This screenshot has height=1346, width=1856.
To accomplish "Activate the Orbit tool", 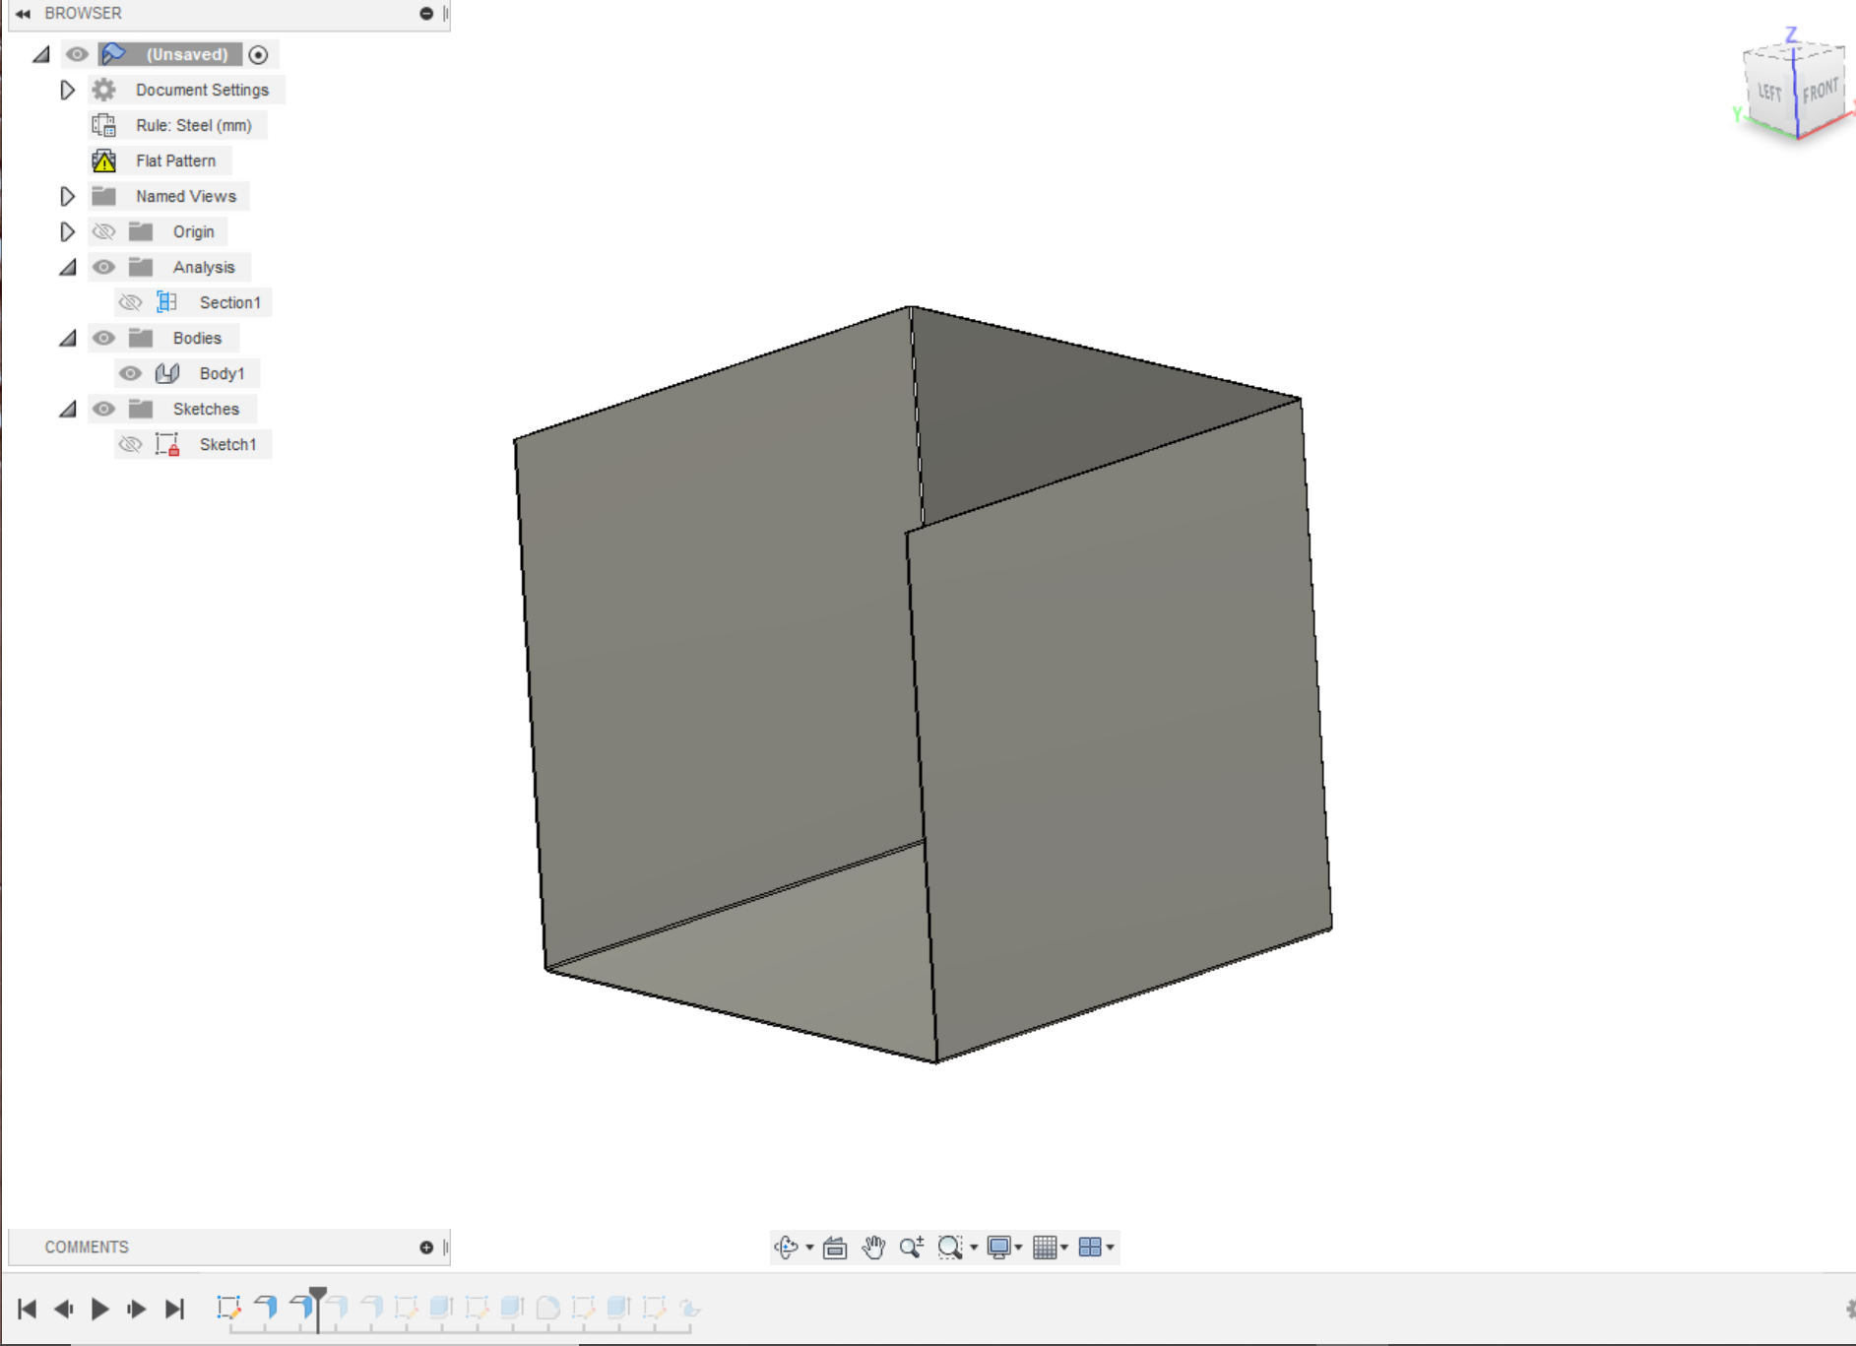I will click(x=785, y=1246).
